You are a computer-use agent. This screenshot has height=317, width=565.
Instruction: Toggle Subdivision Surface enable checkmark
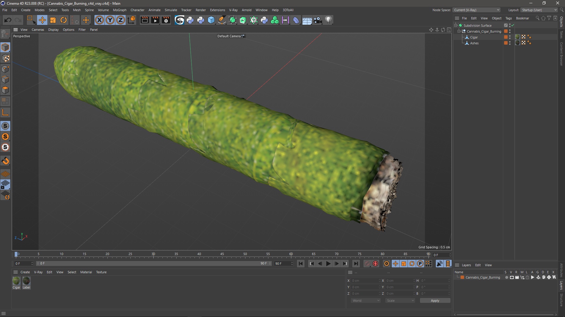pyautogui.click(x=513, y=26)
